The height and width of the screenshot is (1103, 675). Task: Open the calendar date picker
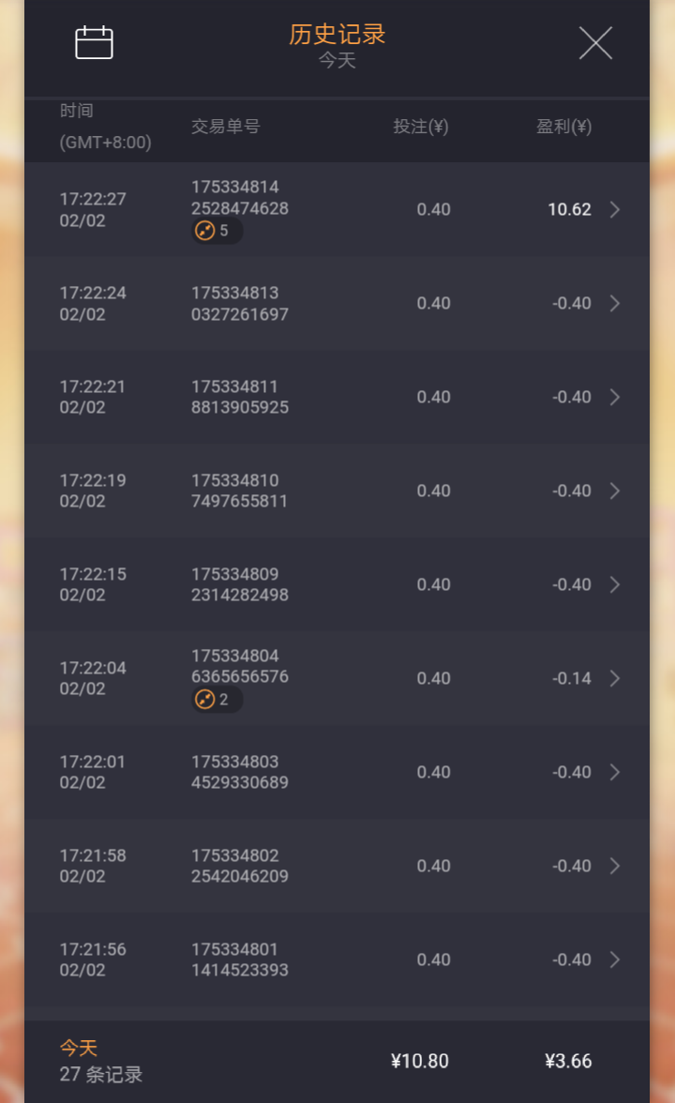[x=94, y=43]
